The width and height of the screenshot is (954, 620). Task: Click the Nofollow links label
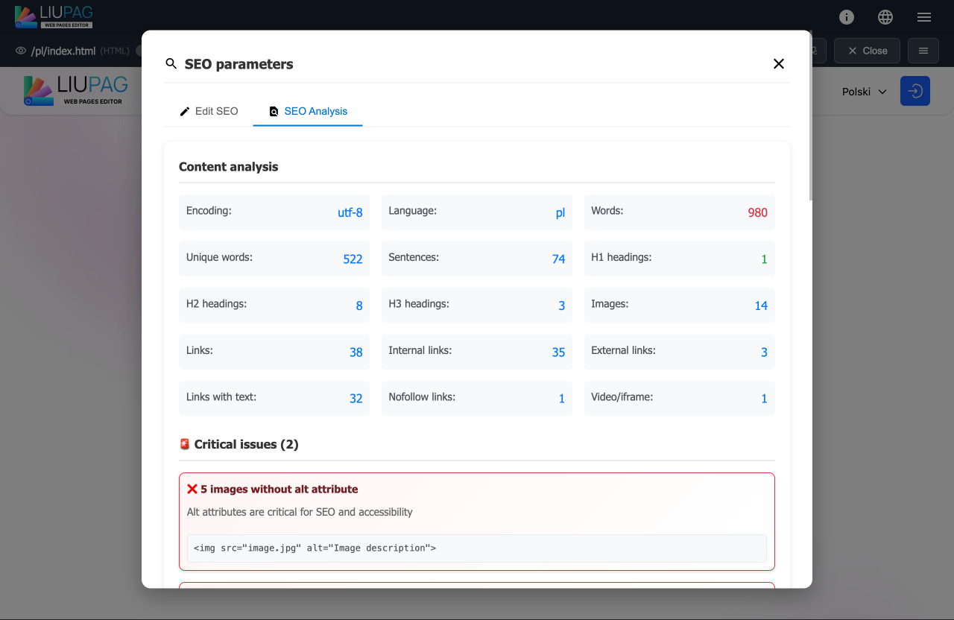[422, 396]
